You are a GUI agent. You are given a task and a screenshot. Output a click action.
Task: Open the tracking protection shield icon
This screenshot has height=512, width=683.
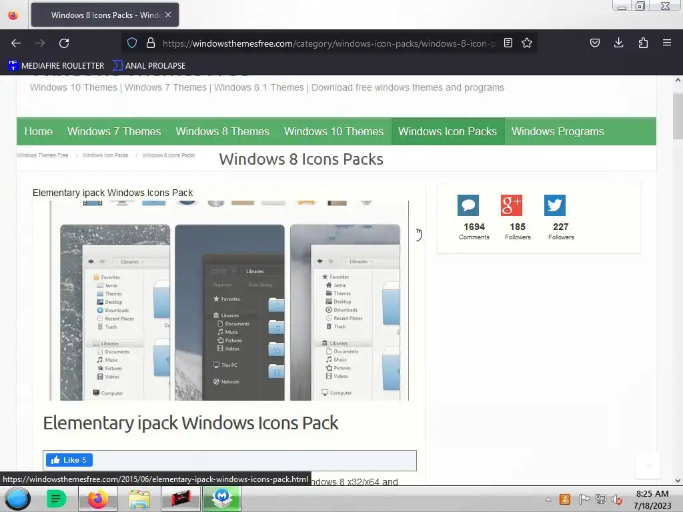click(x=132, y=43)
